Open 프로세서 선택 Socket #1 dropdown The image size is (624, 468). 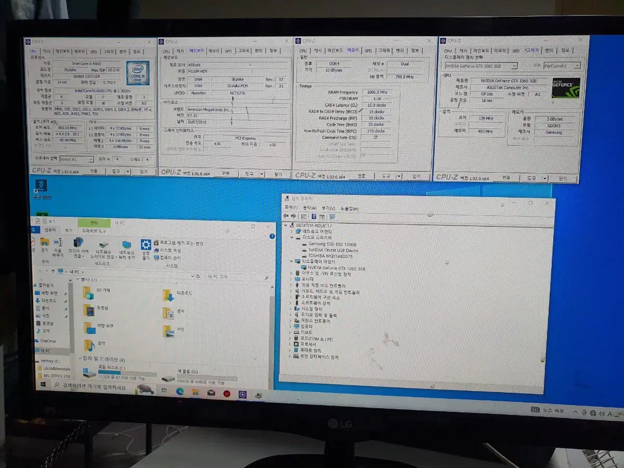pyautogui.click(x=76, y=159)
